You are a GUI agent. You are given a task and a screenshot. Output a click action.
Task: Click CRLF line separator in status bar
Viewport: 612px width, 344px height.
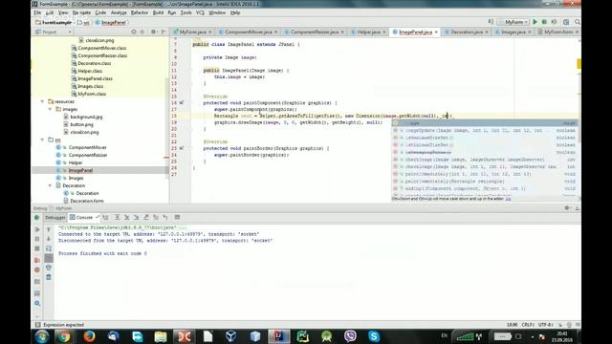[x=527, y=325]
